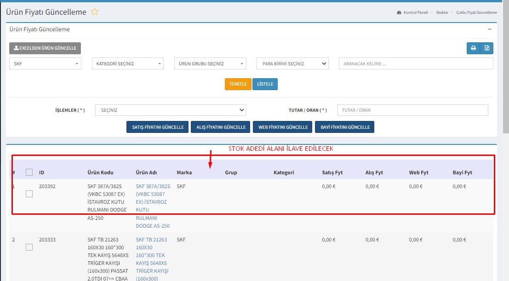The width and height of the screenshot is (509, 281).
Task: Check the box for product 203333
Action: (x=29, y=247)
